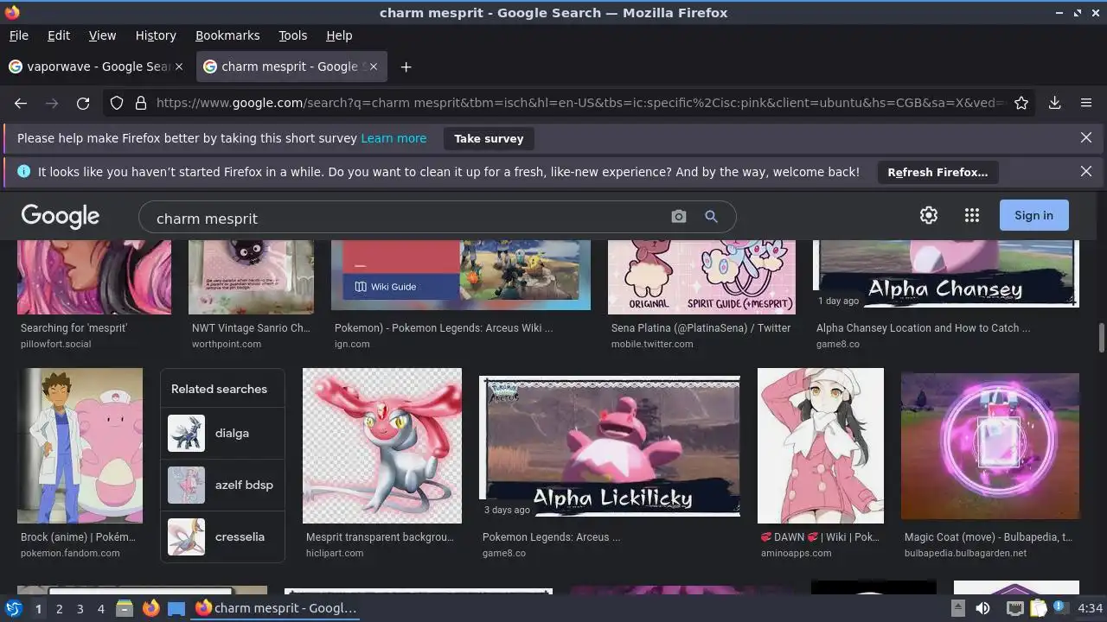The height and width of the screenshot is (622, 1107).
Task: Open the Firefox downloads panel
Action: [1055, 103]
